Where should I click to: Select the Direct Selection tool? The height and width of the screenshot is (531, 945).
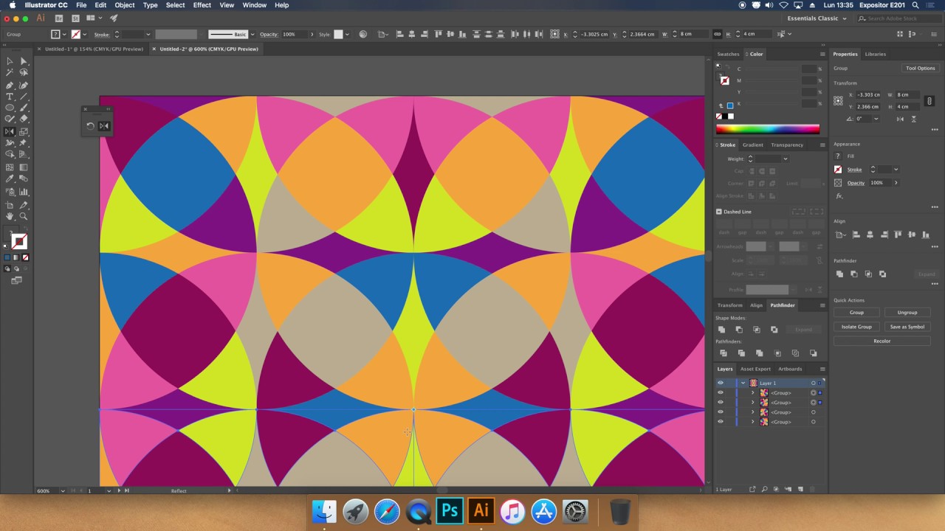pos(24,61)
